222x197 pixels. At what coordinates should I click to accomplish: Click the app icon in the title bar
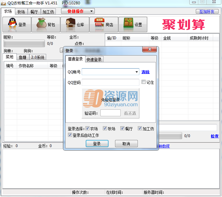point(3,3)
